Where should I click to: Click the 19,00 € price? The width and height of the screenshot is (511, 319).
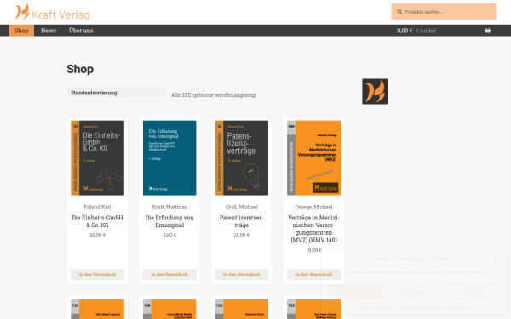[313, 250]
